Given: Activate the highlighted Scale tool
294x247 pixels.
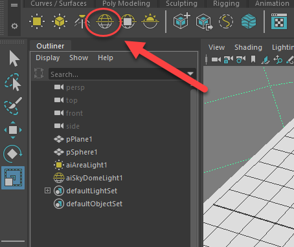Looking at the screenshot, I should tap(13, 178).
